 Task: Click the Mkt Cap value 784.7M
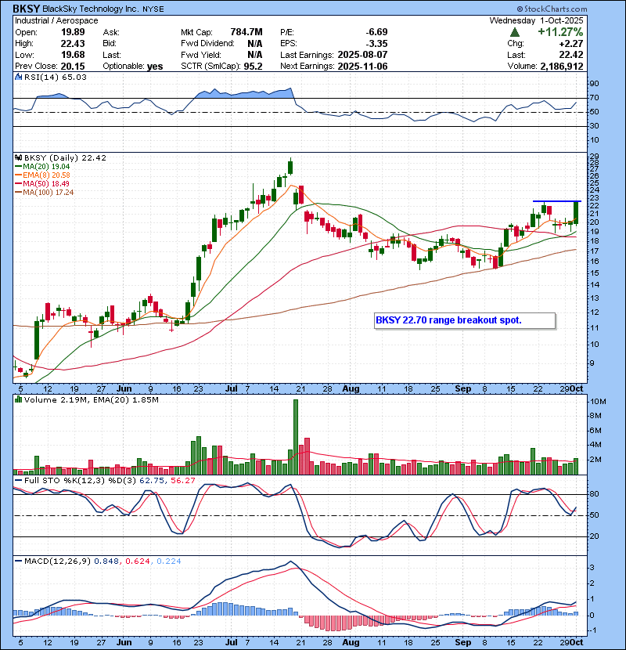tap(246, 32)
